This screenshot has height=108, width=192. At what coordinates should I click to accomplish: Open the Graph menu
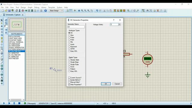point(30,7)
